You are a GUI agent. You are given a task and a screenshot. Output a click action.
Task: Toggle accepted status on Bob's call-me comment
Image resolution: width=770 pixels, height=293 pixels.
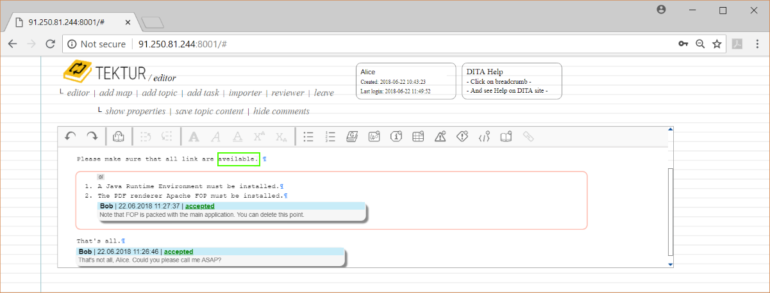(x=178, y=252)
